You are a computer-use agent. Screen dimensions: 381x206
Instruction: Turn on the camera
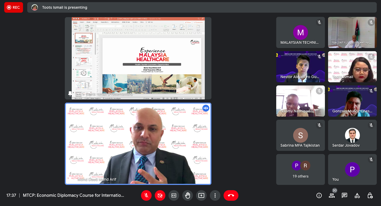pos(160,195)
